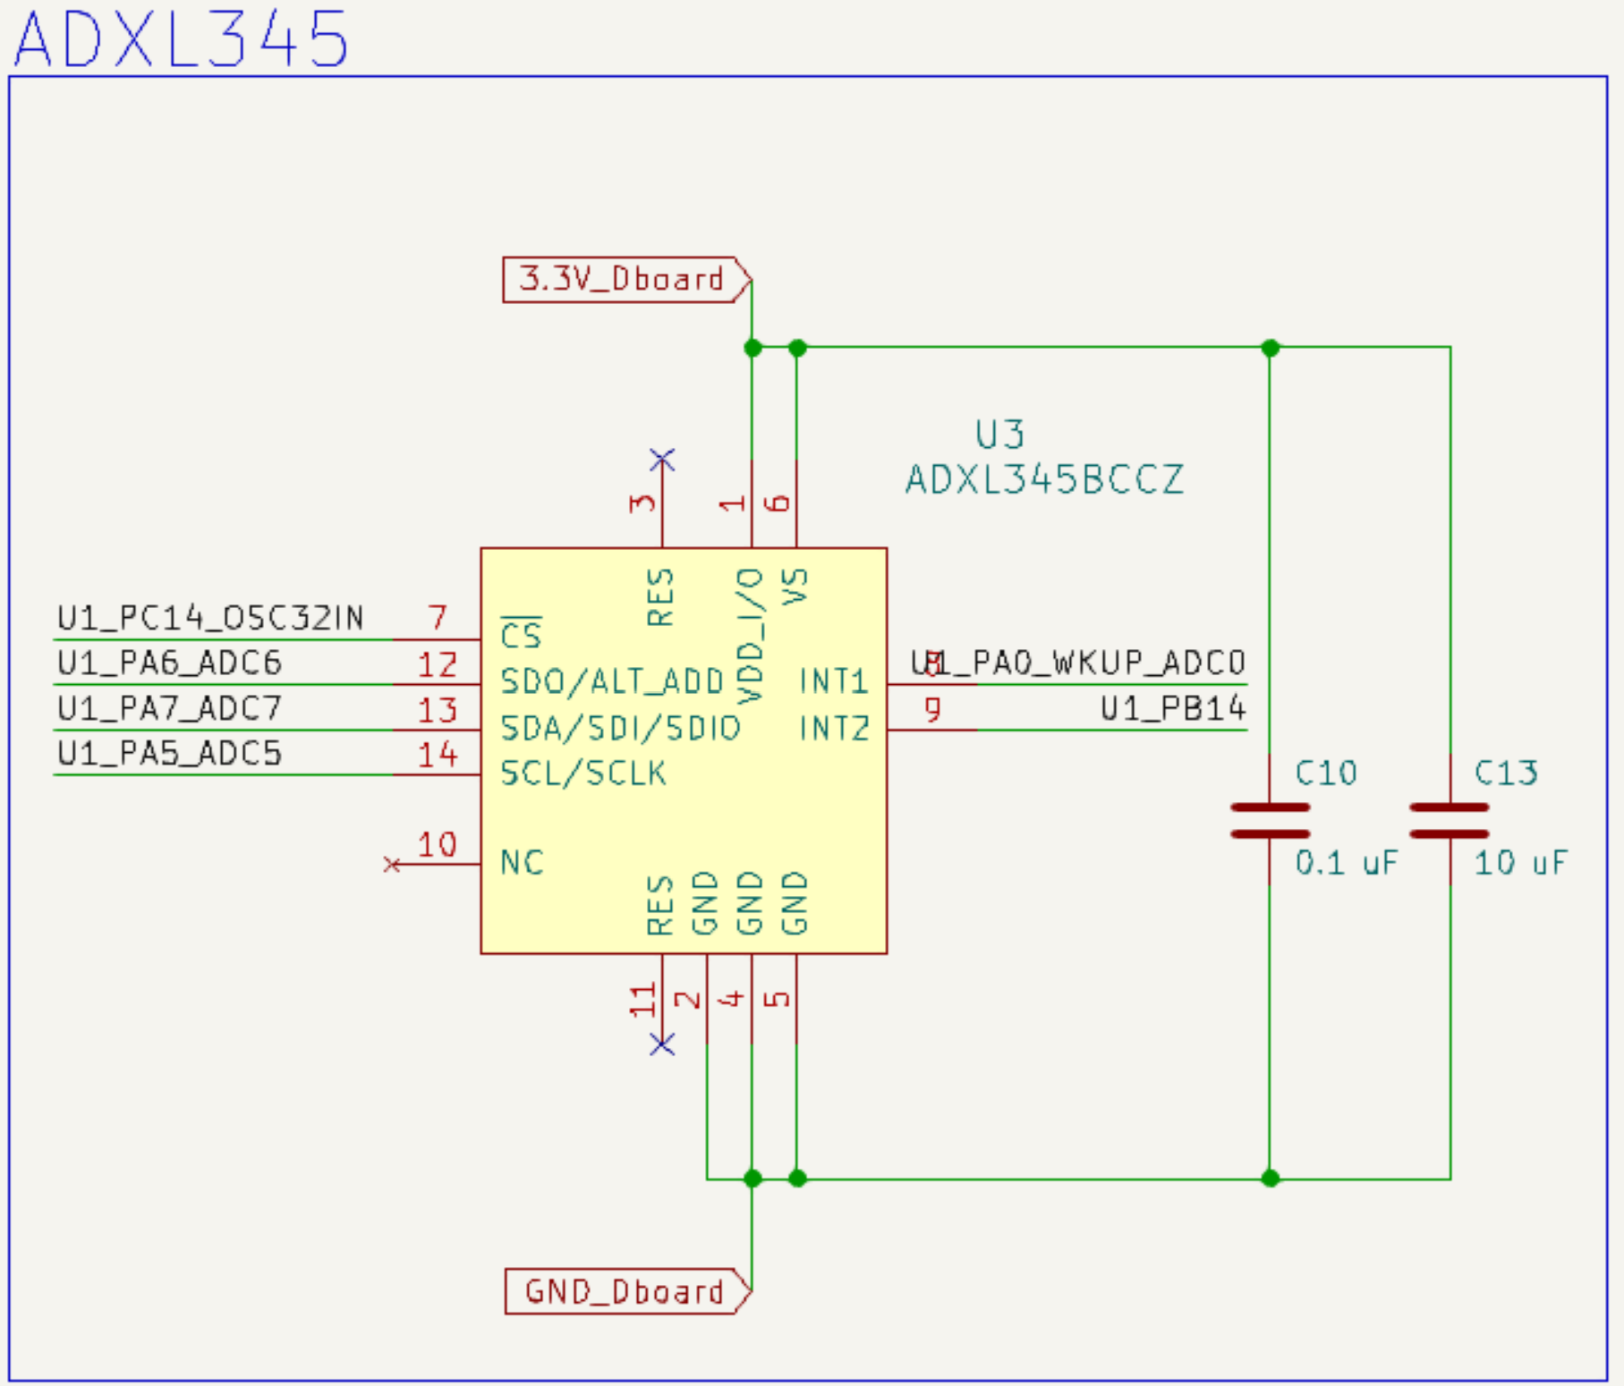Select the U3 reference designator

999,435
